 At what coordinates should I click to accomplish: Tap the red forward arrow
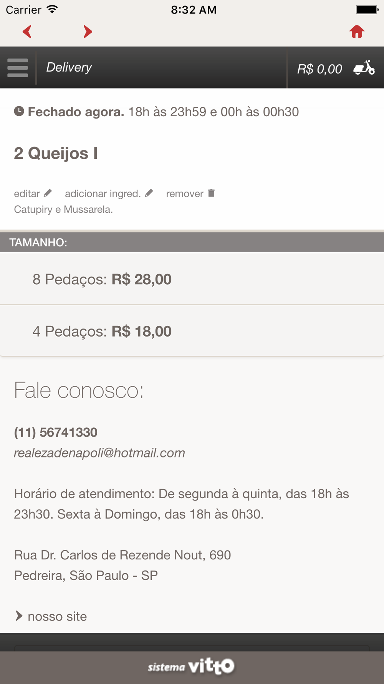[88, 32]
